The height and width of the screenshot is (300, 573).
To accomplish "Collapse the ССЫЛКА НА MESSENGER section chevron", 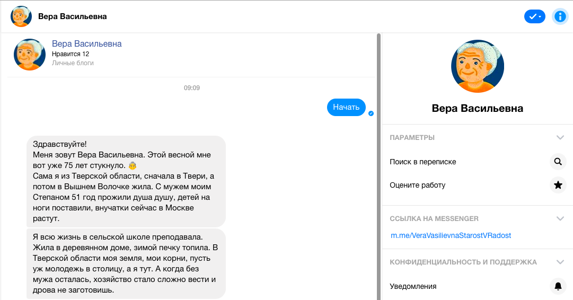I will pos(560,218).
